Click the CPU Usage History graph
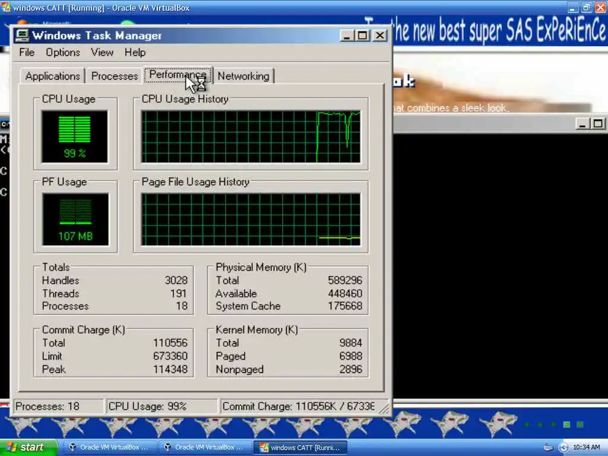This screenshot has height=456, width=608. click(x=251, y=137)
